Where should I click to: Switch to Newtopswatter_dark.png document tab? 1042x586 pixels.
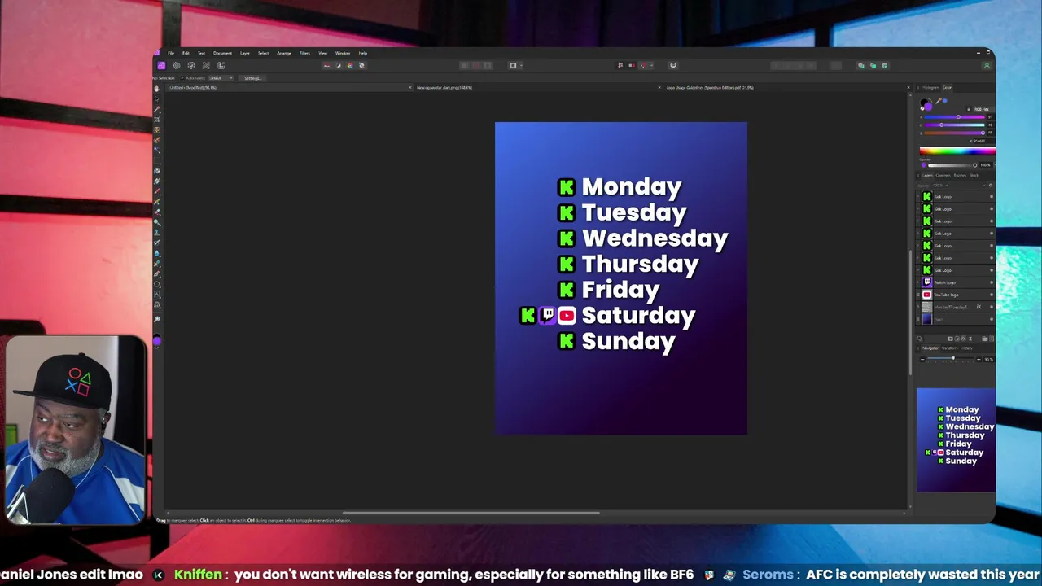pyautogui.click(x=444, y=87)
